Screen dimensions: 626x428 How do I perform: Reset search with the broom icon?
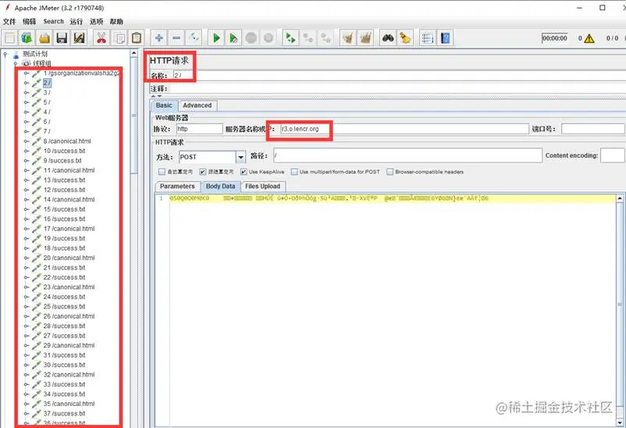point(405,38)
